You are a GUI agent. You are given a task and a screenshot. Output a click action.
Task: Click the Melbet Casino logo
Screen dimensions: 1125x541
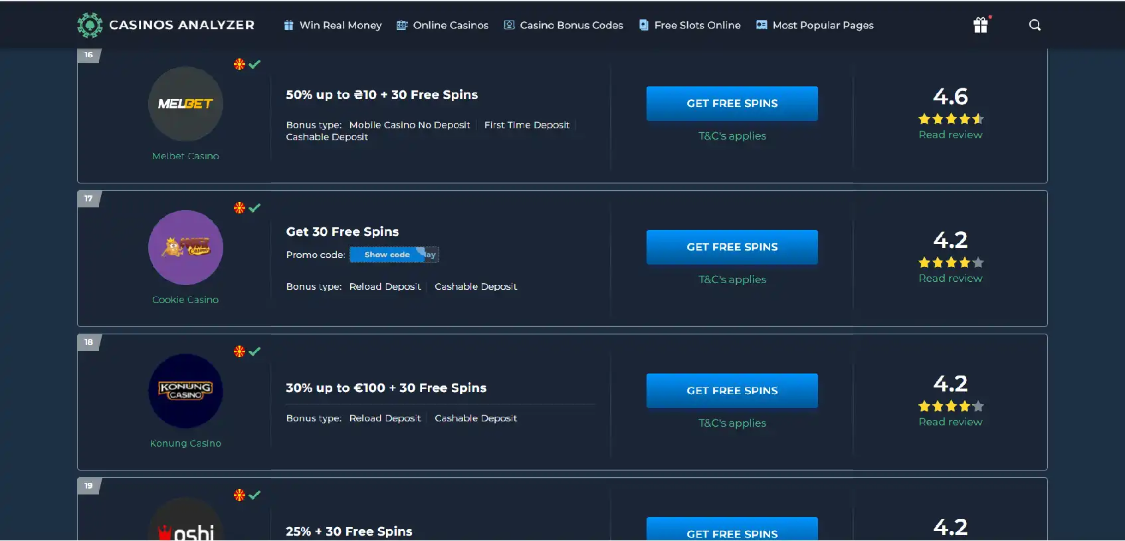click(185, 104)
